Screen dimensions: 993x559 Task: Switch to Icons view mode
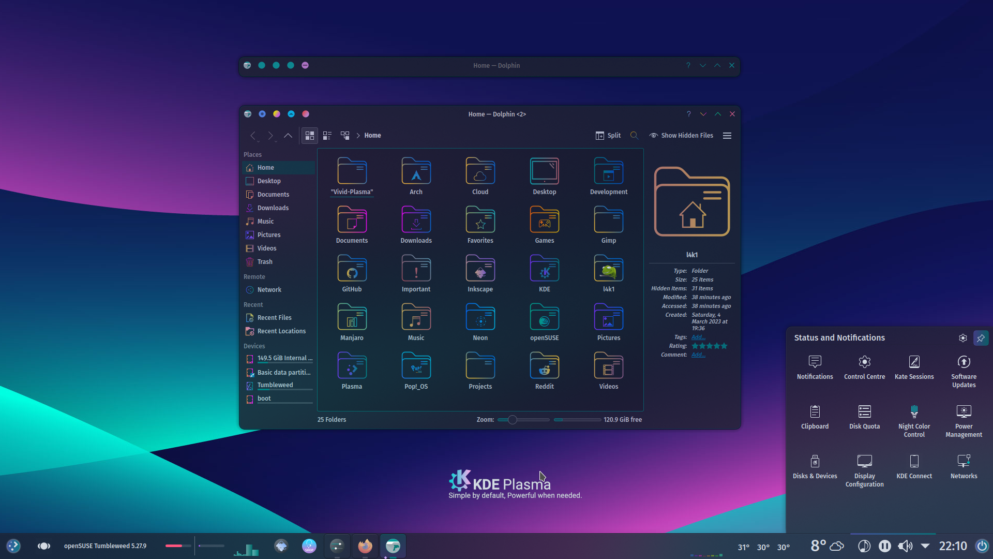point(310,136)
